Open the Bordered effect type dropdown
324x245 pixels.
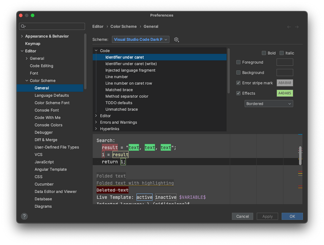tap(269, 104)
